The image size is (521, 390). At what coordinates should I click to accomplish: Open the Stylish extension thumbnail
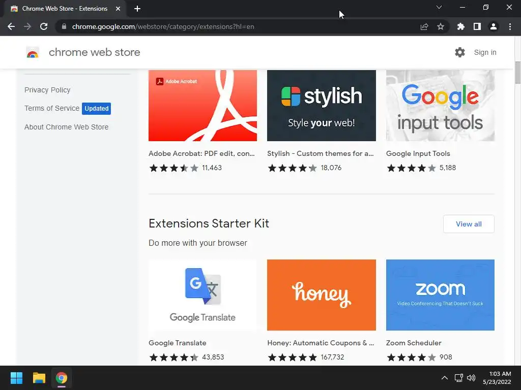(x=322, y=106)
